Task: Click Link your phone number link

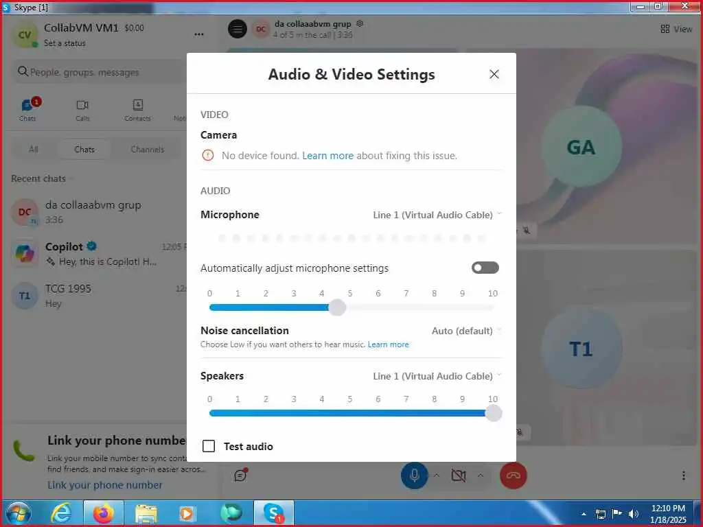Action: (105, 485)
